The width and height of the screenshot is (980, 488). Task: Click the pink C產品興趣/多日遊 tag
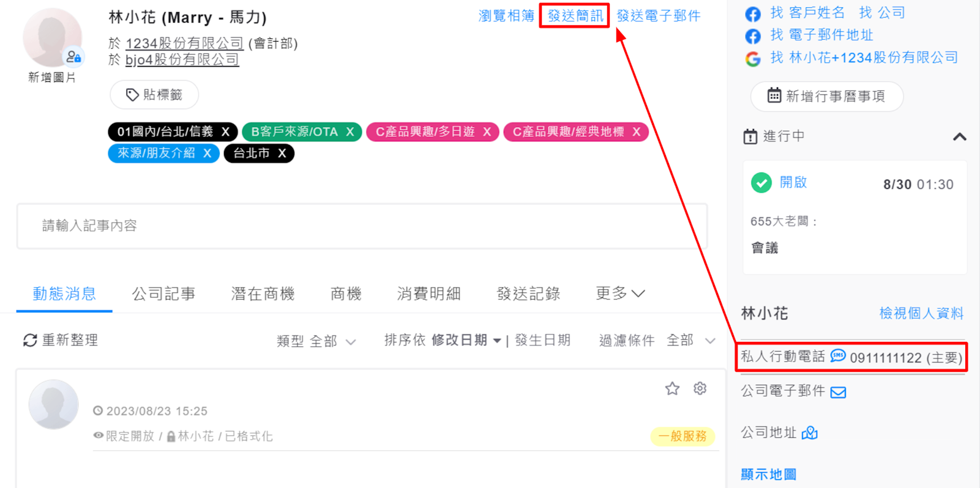tap(425, 132)
